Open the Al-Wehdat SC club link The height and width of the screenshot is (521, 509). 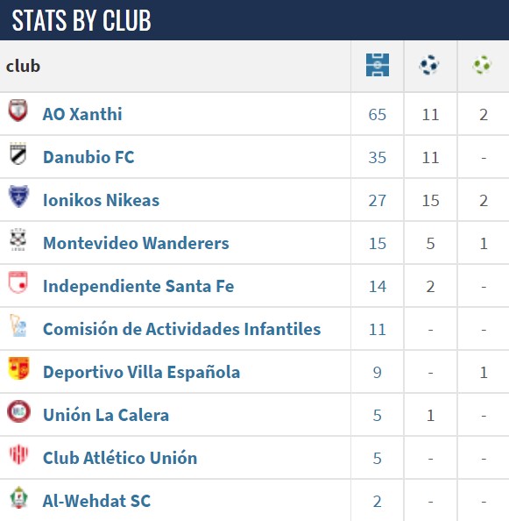coord(96,501)
